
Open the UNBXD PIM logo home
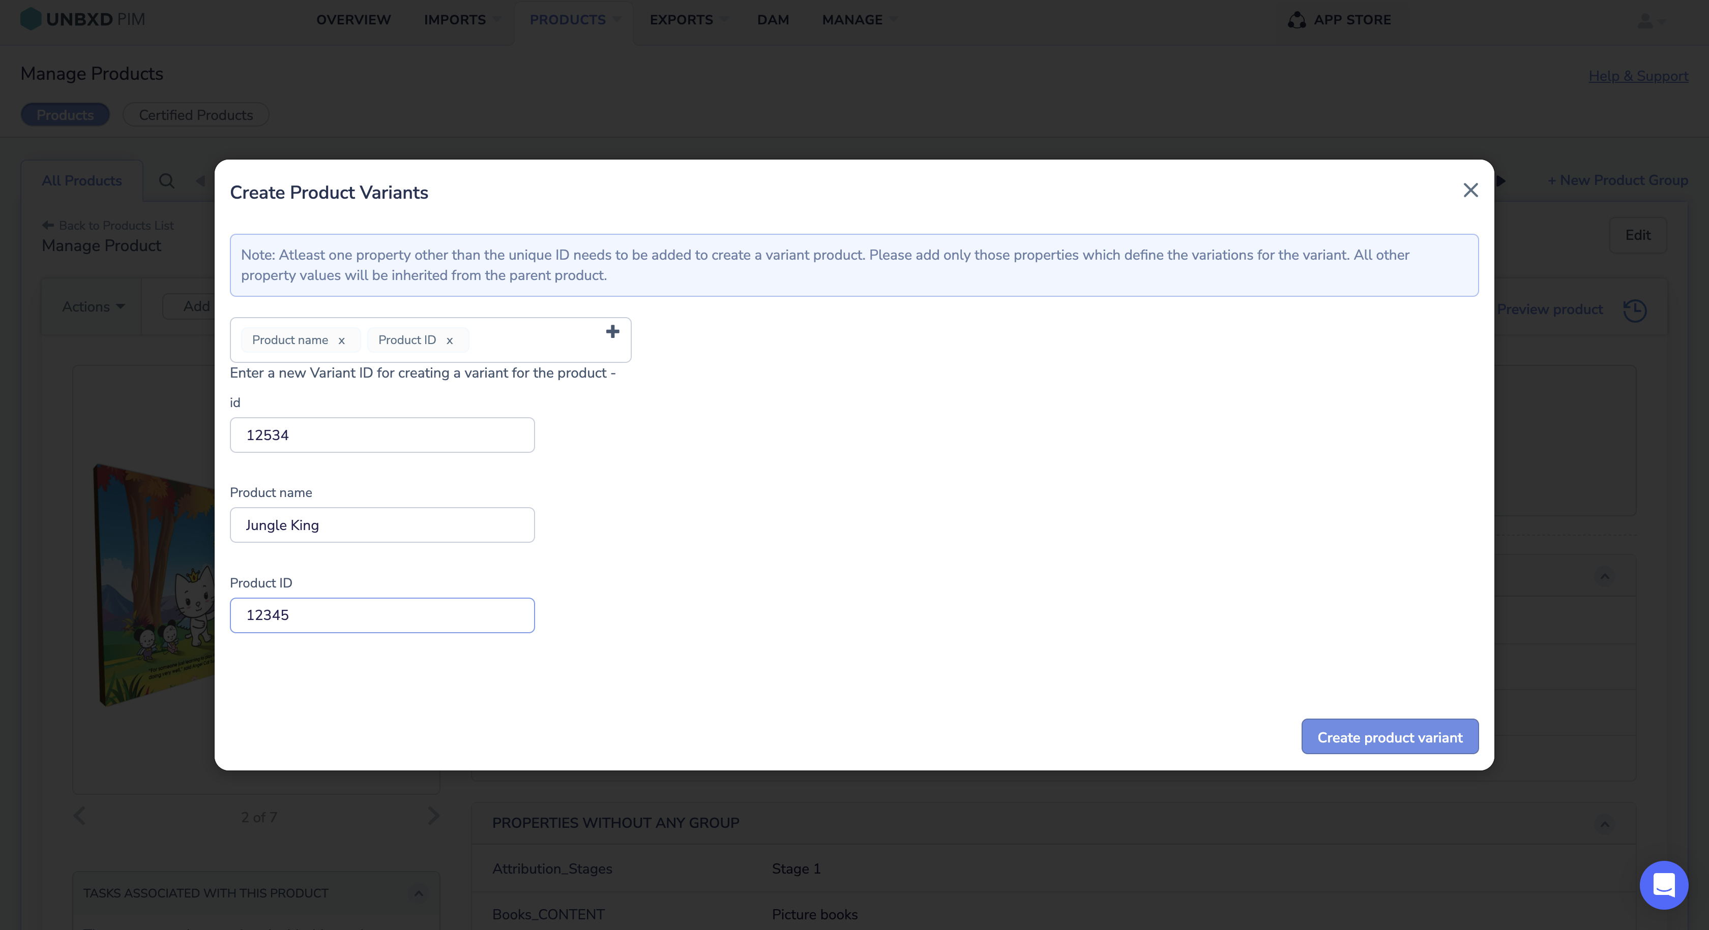pos(83,19)
